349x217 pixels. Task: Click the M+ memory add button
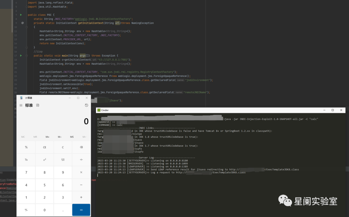(x=48, y=137)
